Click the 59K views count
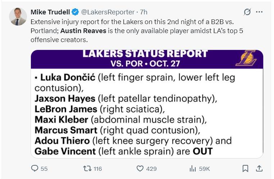274x179 pixels. (204, 169)
